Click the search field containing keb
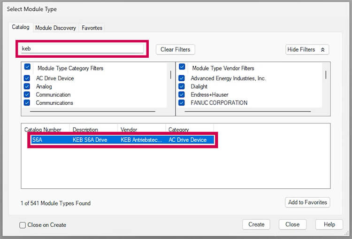 click(82, 48)
